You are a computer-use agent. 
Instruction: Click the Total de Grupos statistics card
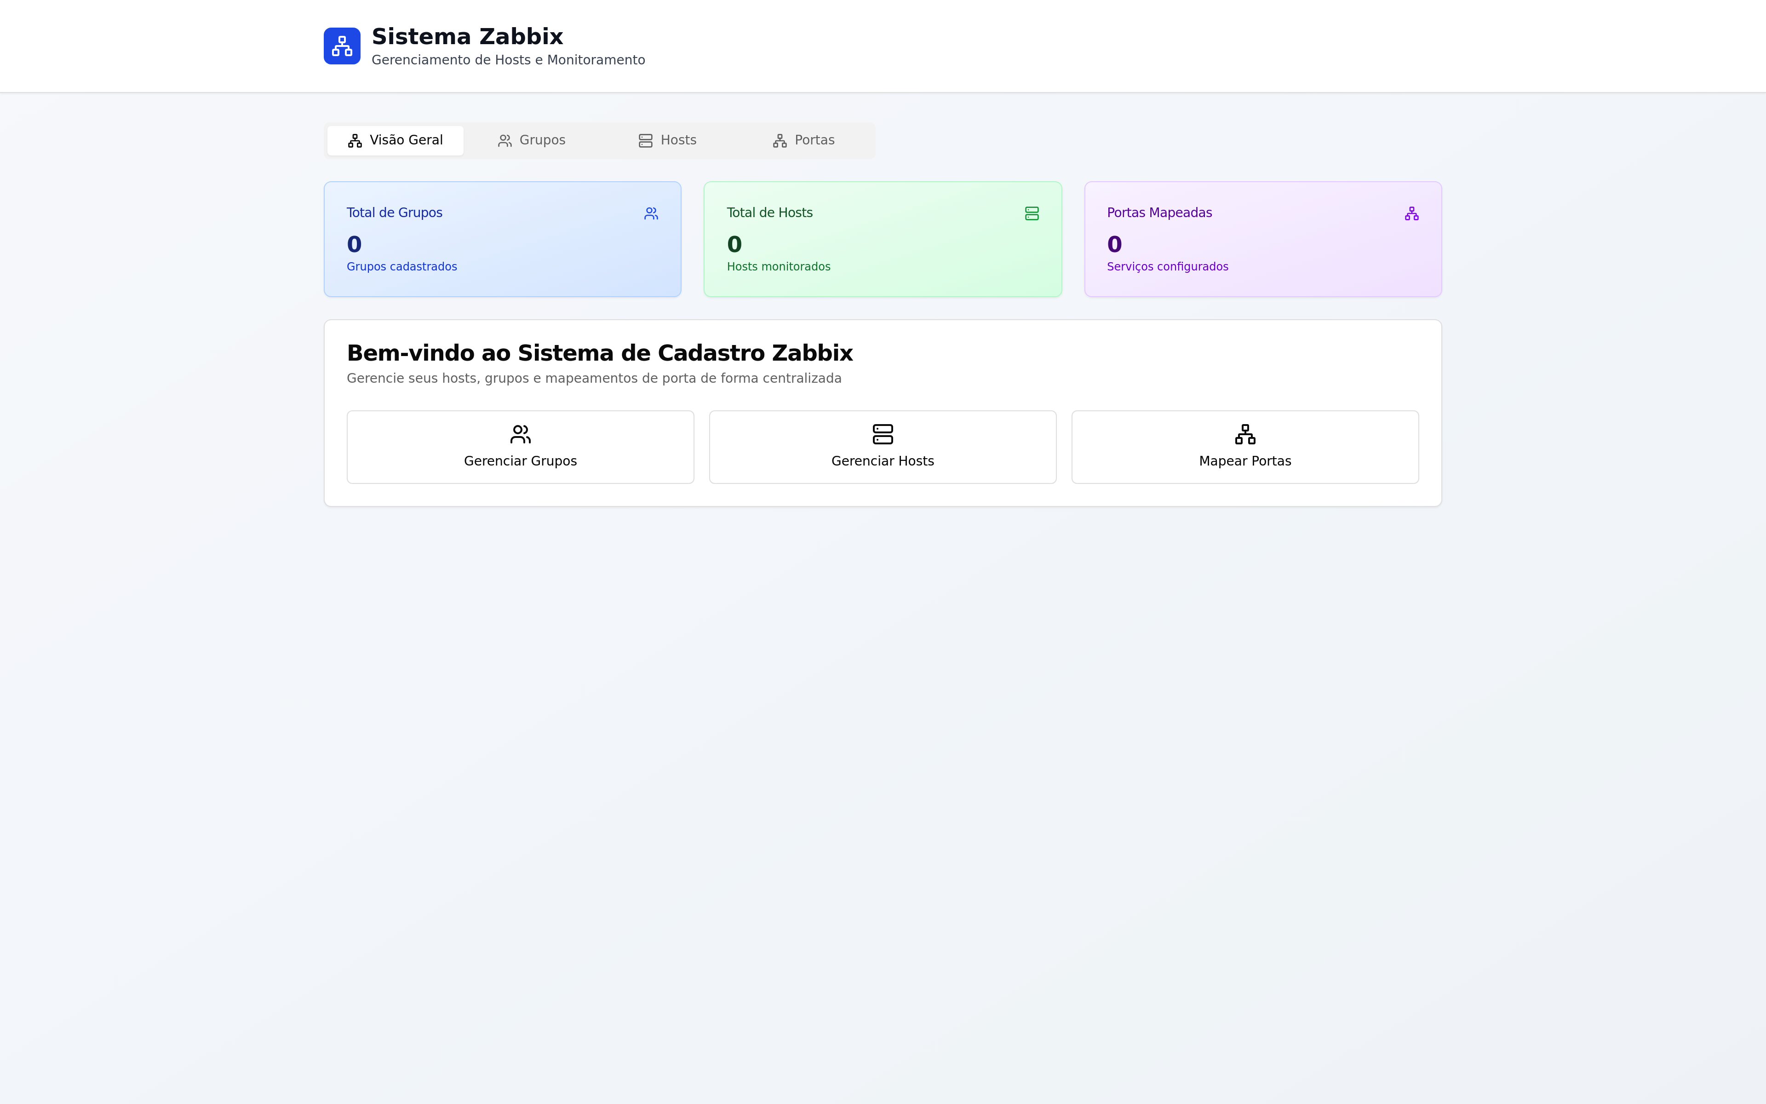pyautogui.click(x=502, y=240)
